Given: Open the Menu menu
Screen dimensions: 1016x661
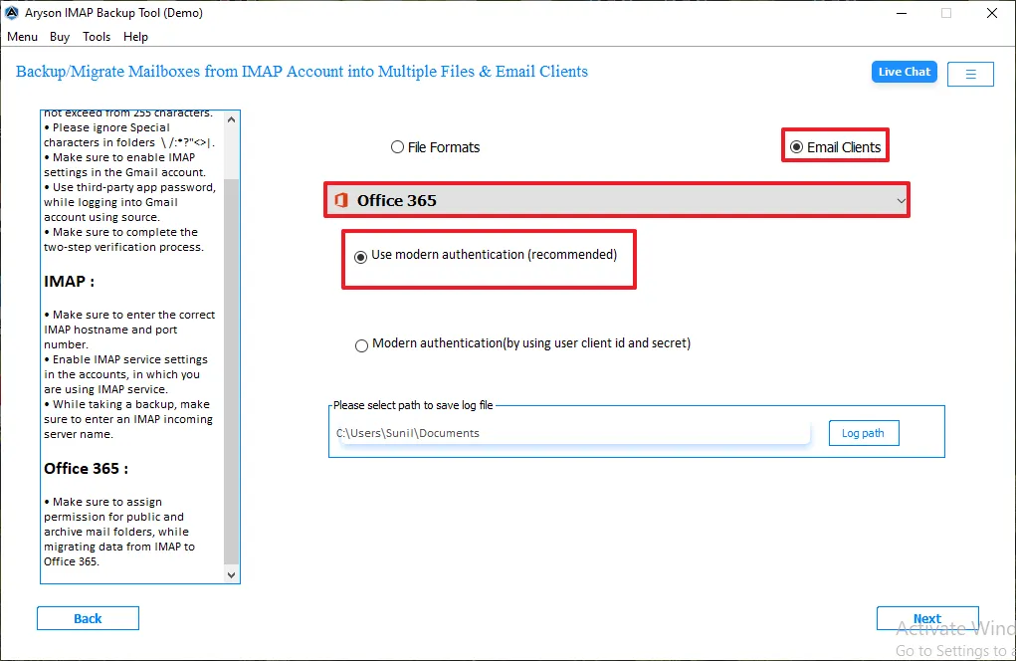Looking at the screenshot, I should pos(22,37).
